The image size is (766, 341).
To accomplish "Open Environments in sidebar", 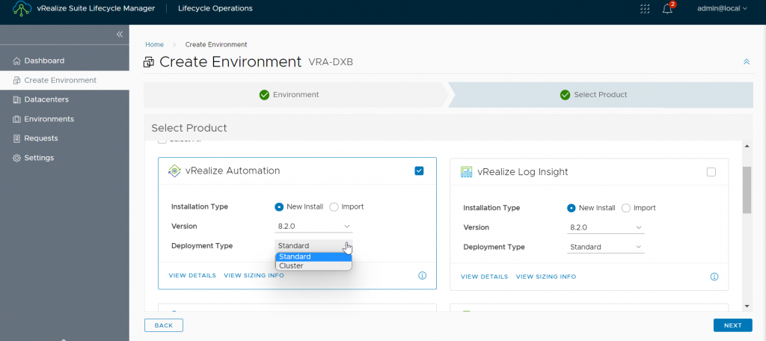I will click(64, 119).
